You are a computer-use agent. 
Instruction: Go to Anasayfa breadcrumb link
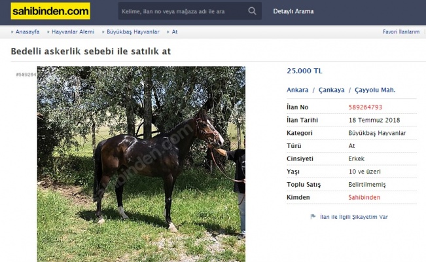pyautogui.click(x=27, y=32)
